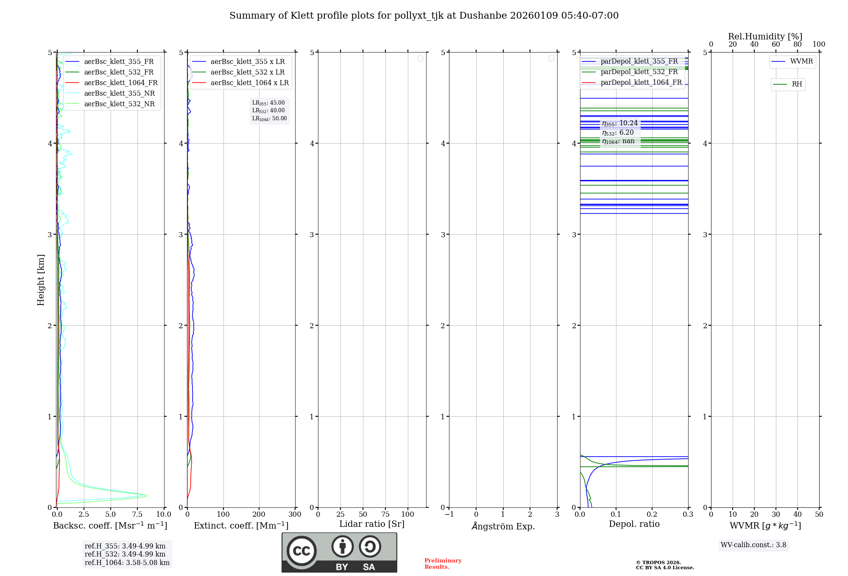Click the LR355 45.00 lidar ratio annotation

269,103
